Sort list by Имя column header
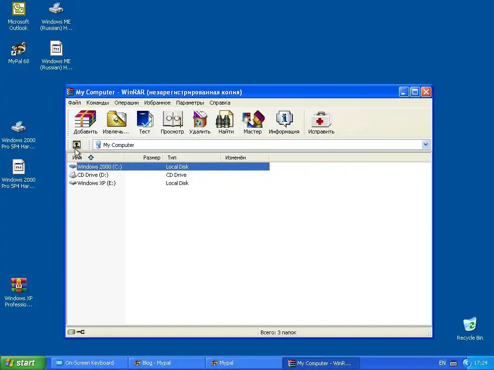The image size is (494, 370). point(96,158)
